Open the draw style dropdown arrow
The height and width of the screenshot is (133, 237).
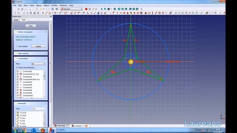coord(111,9)
